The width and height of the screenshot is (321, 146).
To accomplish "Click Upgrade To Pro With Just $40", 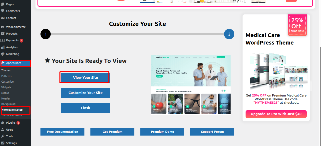I will click(x=276, y=114).
